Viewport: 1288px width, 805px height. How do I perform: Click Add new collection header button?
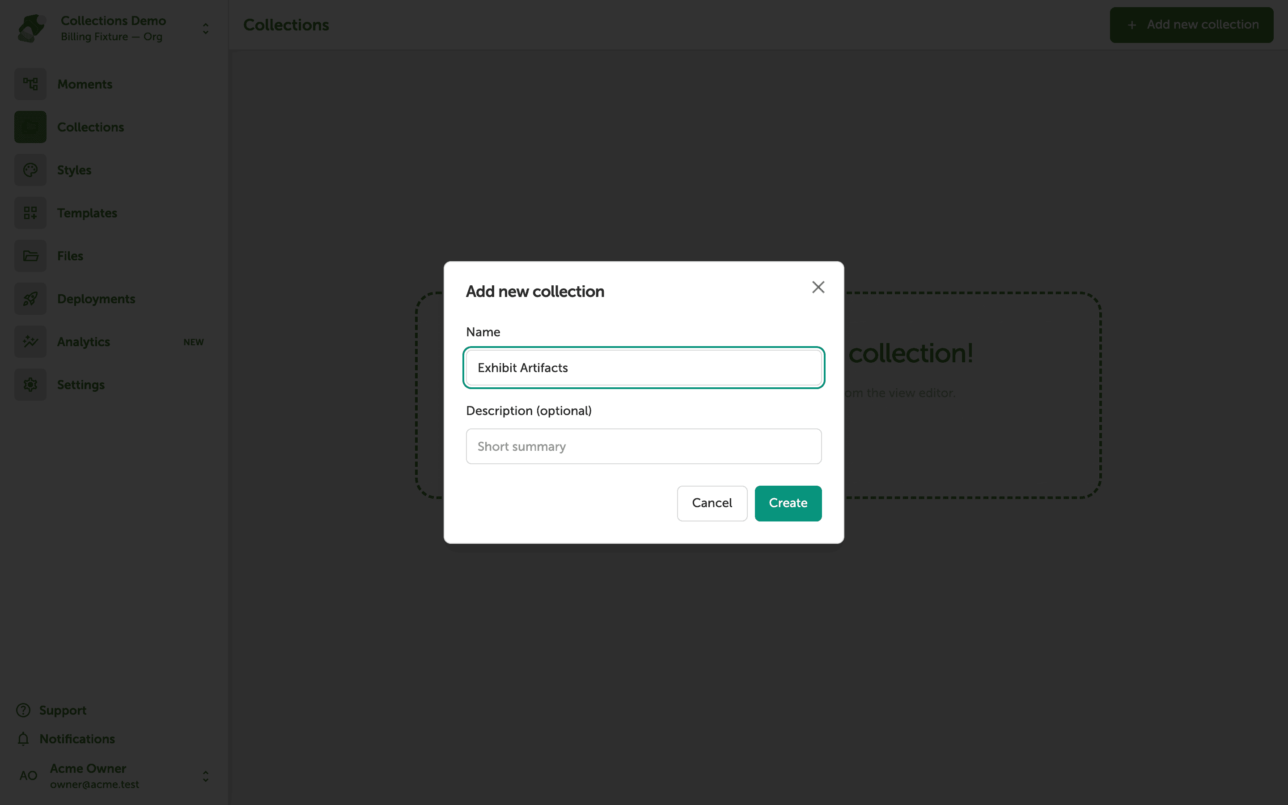click(1191, 25)
